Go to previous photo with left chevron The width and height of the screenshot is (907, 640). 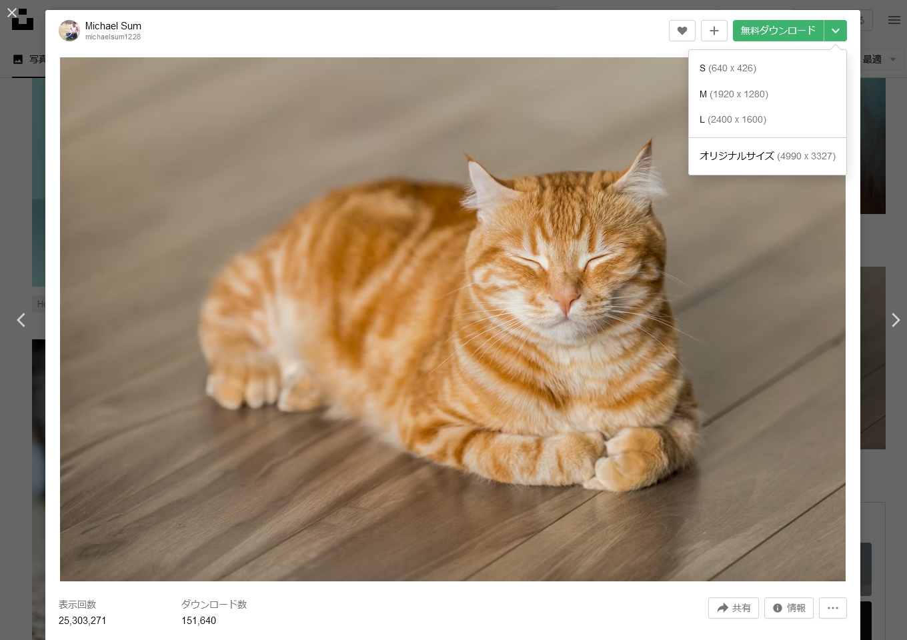(21, 321)
